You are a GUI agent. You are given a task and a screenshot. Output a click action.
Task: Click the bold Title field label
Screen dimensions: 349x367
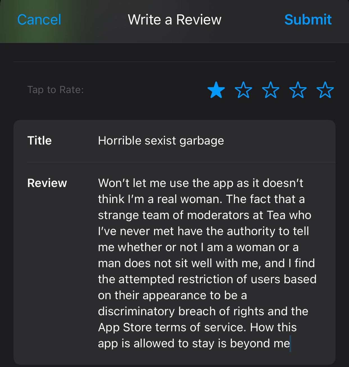click(39, 140)
